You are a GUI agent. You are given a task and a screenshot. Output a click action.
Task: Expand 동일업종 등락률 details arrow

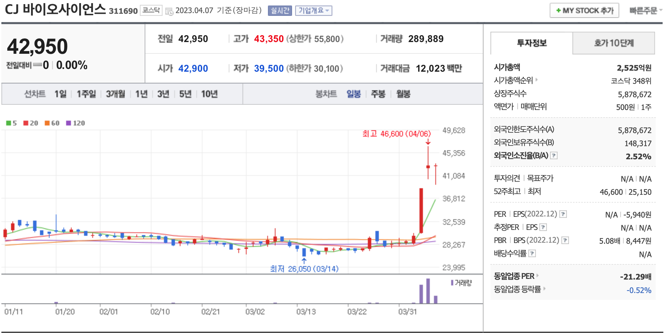point(544,289)
